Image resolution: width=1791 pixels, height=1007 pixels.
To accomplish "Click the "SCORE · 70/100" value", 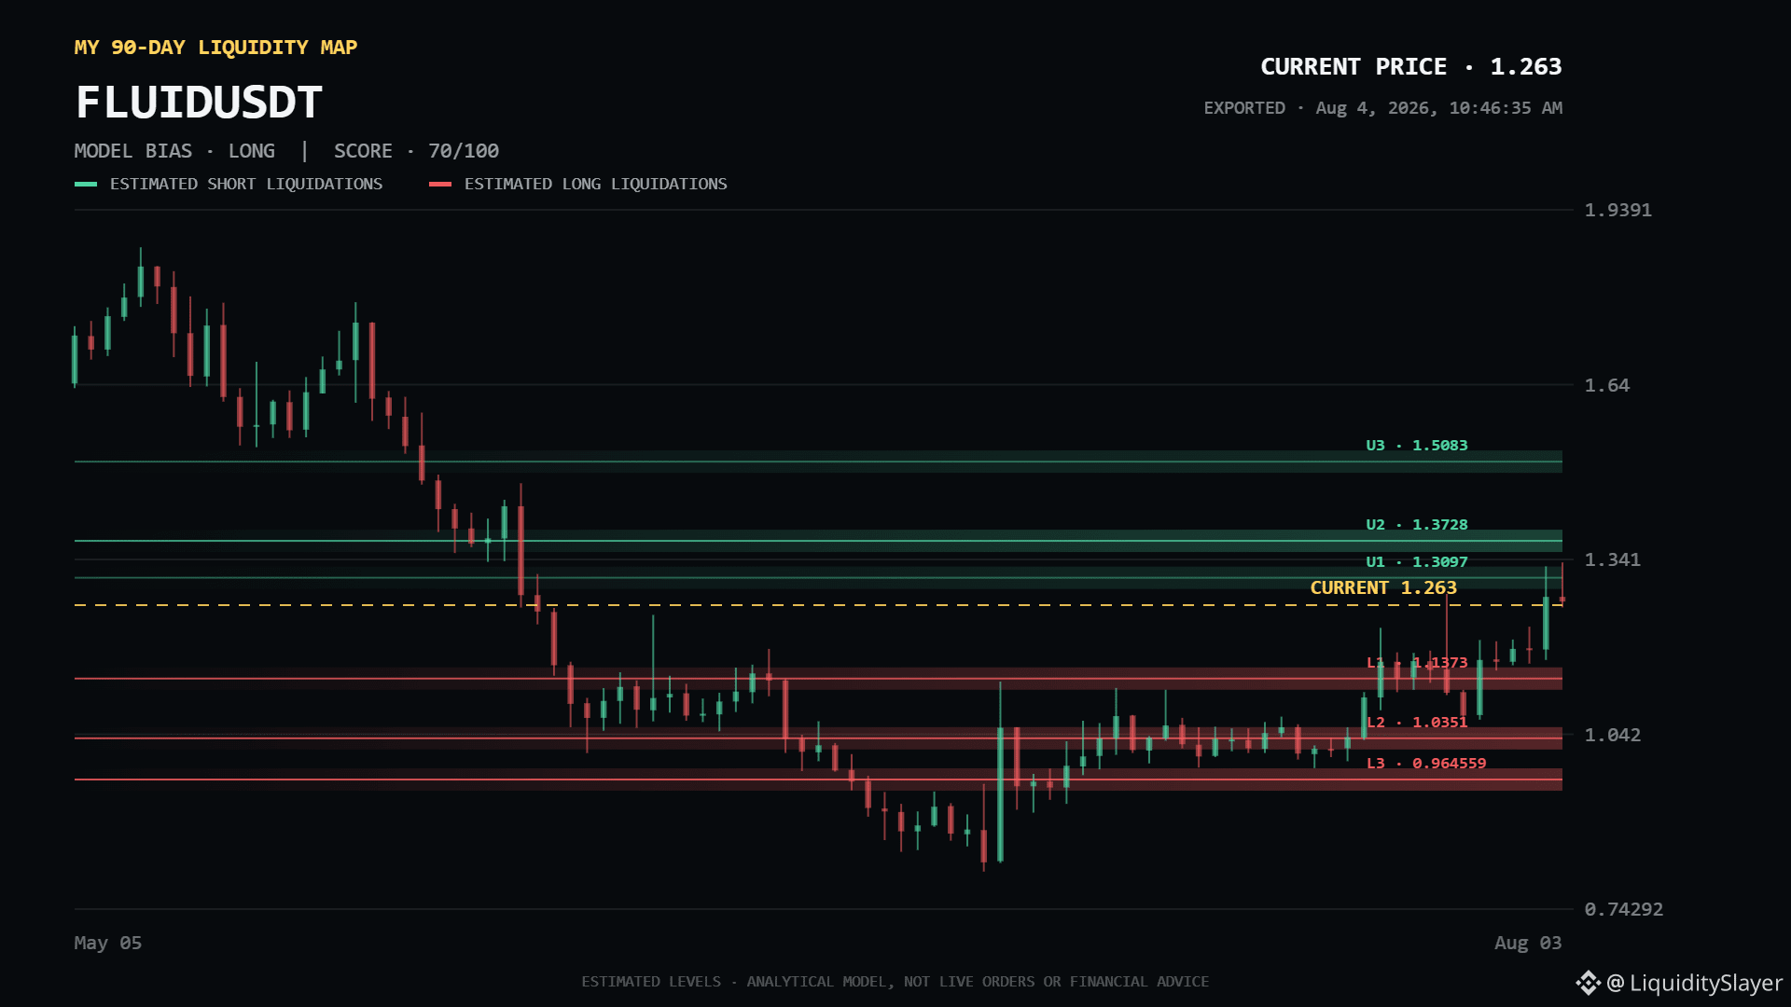I will click(x=416, y=151).
